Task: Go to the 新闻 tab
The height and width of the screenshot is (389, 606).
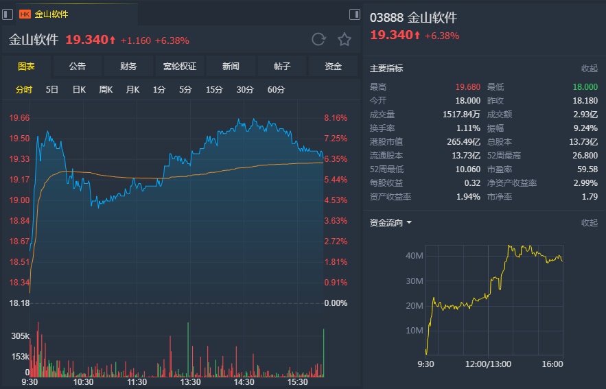Action: (231, 67)
